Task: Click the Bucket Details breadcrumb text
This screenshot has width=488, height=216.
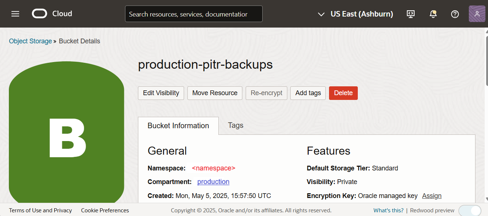Action: tap(79, 41)
